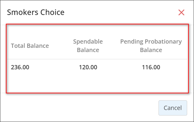Image resolution: width=194 pixels, height=122 pixels.
Task: Click the Spendable Balance column header
Action: tap(88, 46)
